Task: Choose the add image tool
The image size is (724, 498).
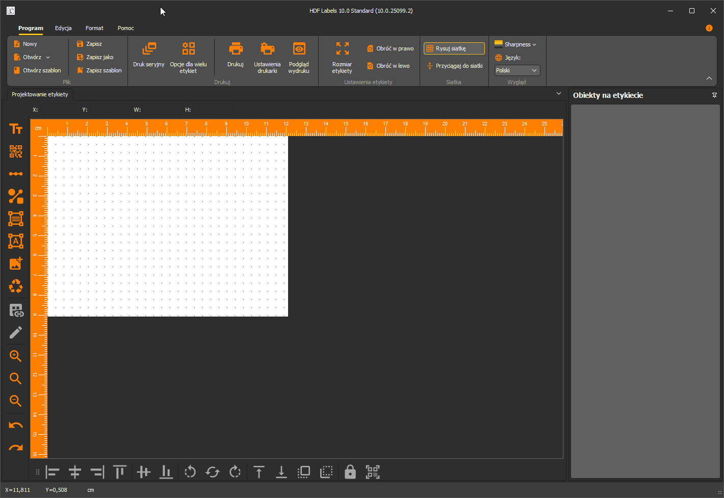Action: tap(16, 264)
